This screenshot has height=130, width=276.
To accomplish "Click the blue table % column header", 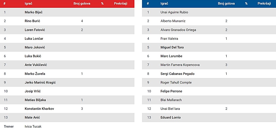I will (246, 3).
